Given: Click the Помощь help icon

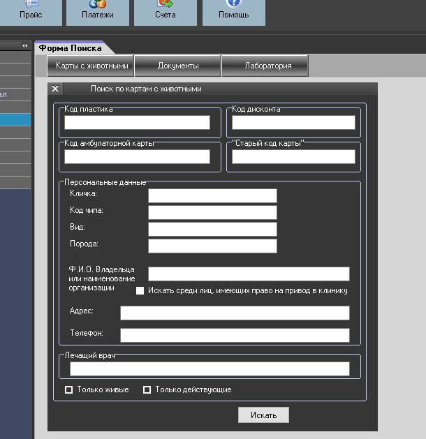Looking at the screenshot, I should [x=233, y=8].
